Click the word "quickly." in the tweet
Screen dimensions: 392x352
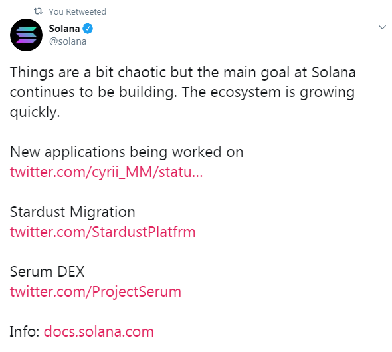tap(35, 112)
